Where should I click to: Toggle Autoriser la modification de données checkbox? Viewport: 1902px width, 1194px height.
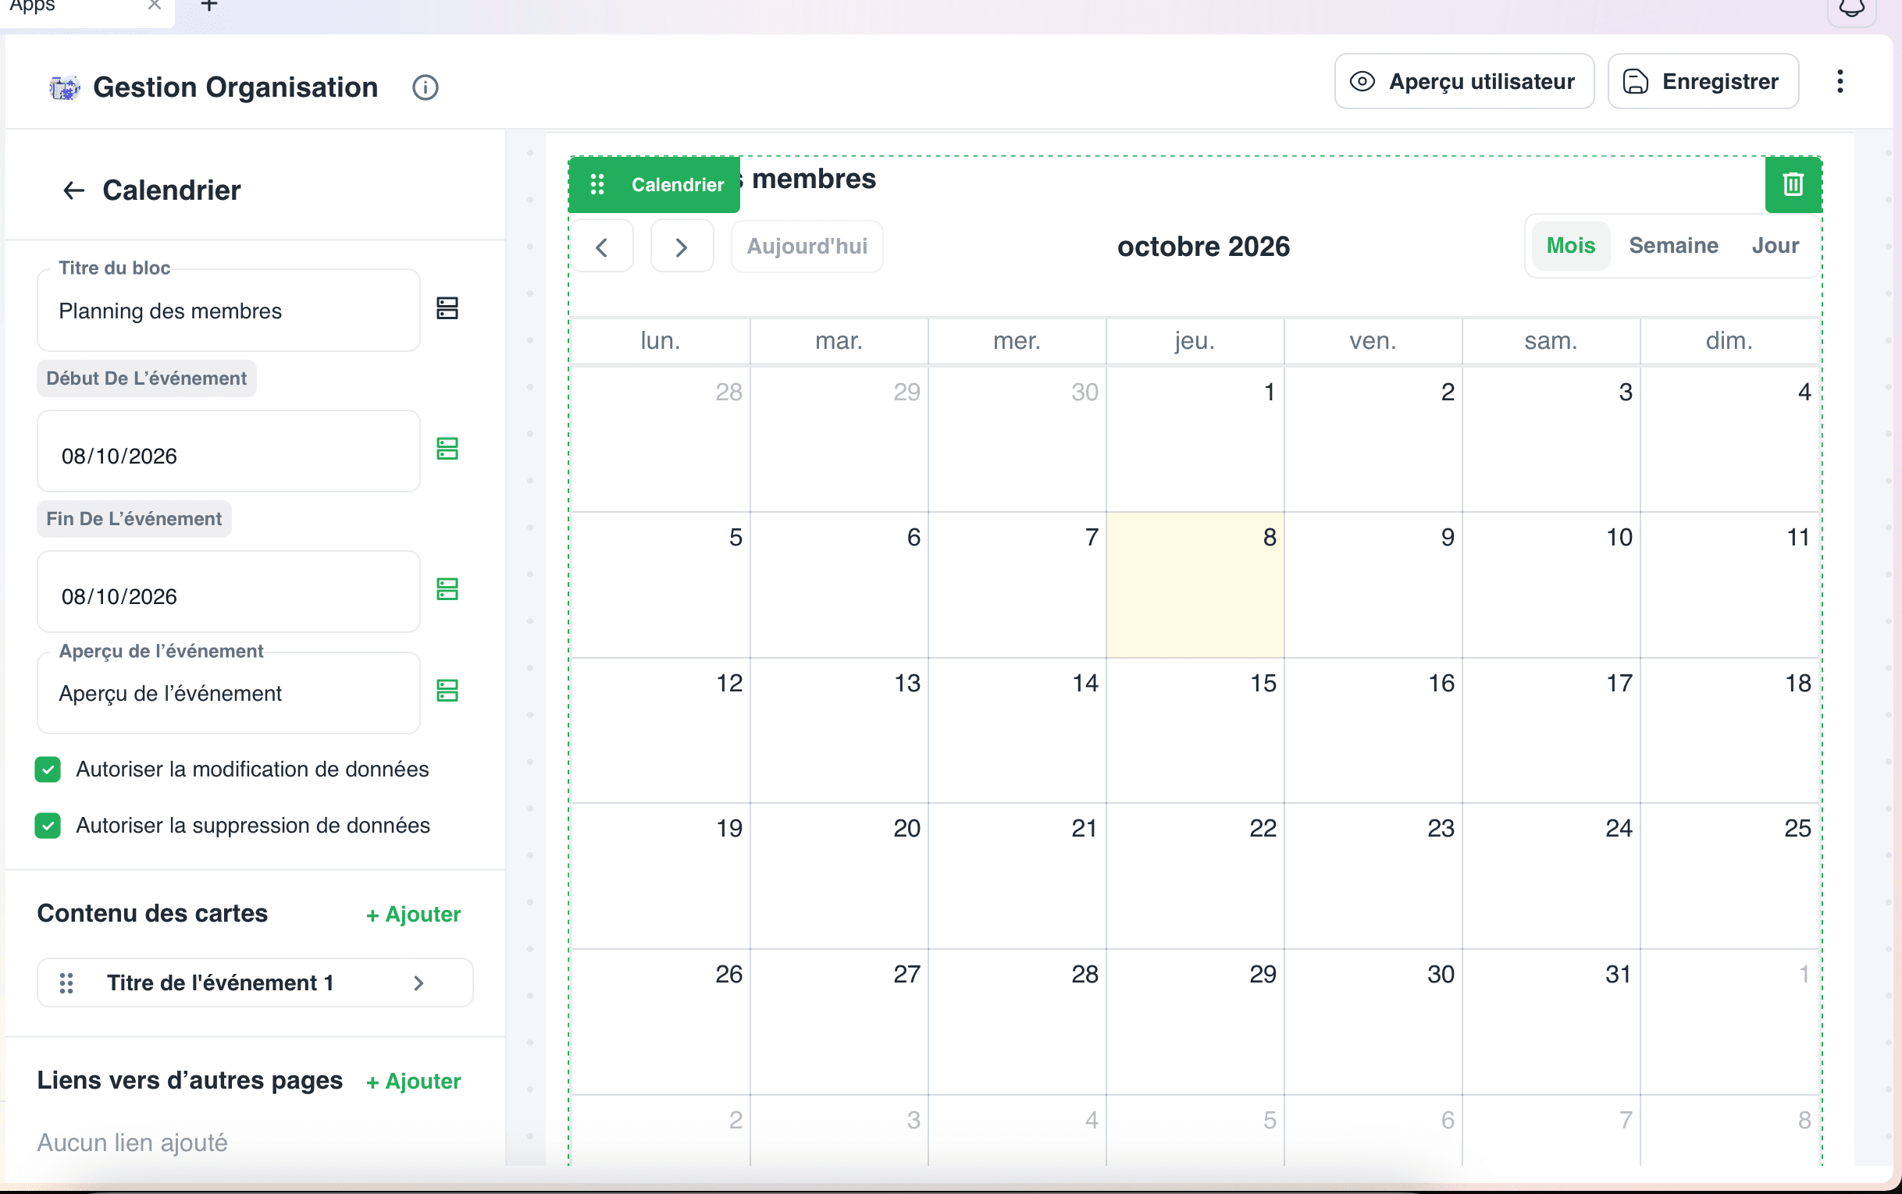[48, 769]
